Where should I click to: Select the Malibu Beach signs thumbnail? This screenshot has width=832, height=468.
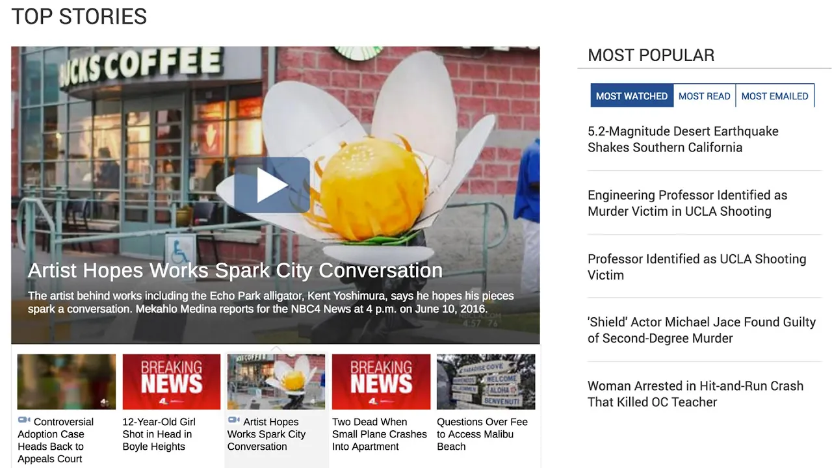[486, 382]
